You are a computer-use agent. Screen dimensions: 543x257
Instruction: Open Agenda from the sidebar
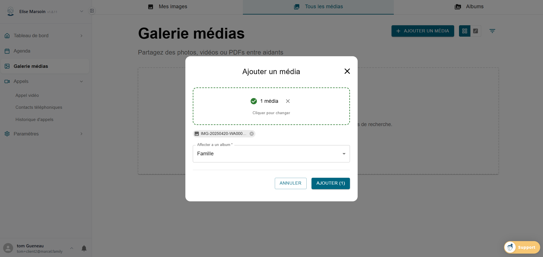[x=22, y=51]
